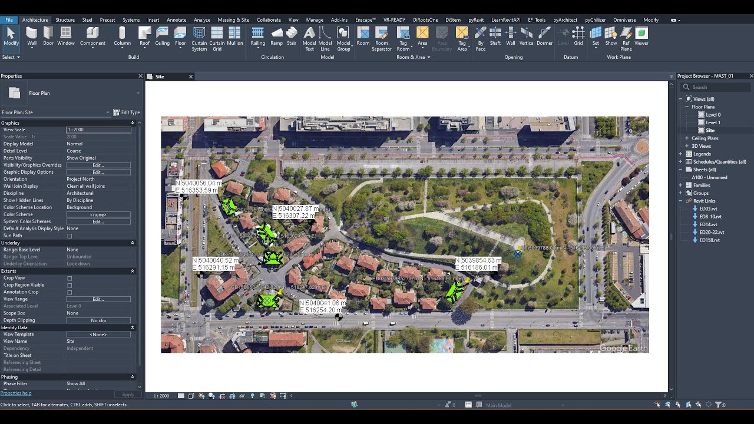Enable the Crop View checkbox
Image resolution: width=754 pixels, height=424 pixels.
[x=70, y=278]
